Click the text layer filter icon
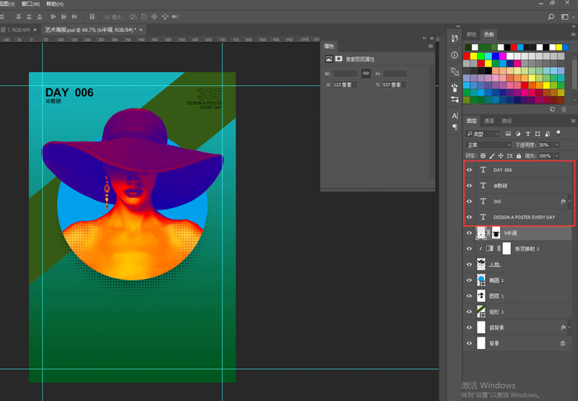Image resolution: width=578 pixels, height=401 pixels. point(528,134)
